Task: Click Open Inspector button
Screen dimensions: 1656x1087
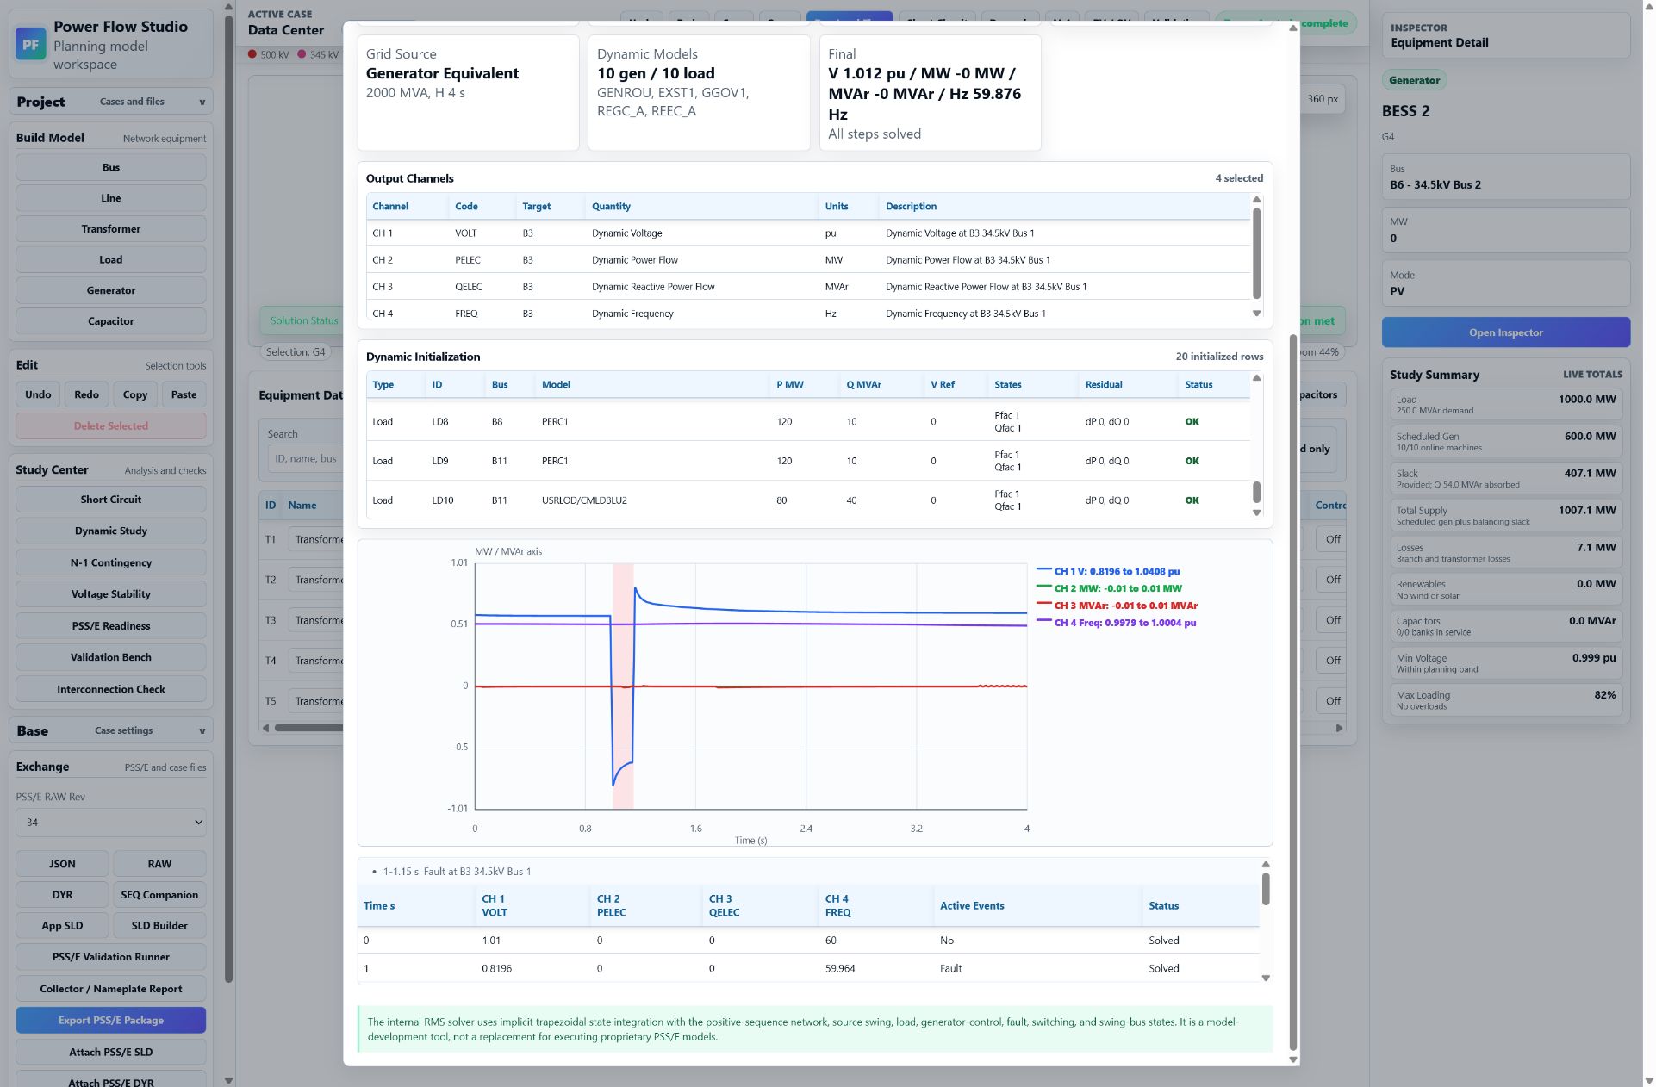Action: point(1505,332)
